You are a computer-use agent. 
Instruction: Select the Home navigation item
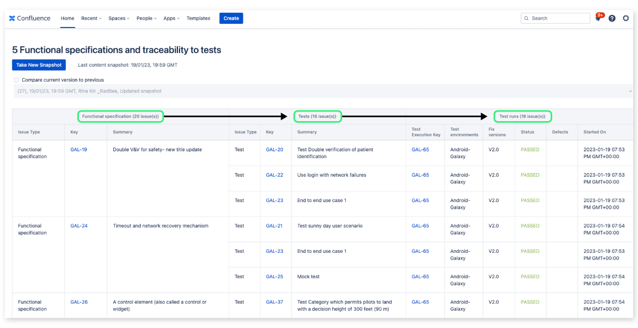coord(67,18)
